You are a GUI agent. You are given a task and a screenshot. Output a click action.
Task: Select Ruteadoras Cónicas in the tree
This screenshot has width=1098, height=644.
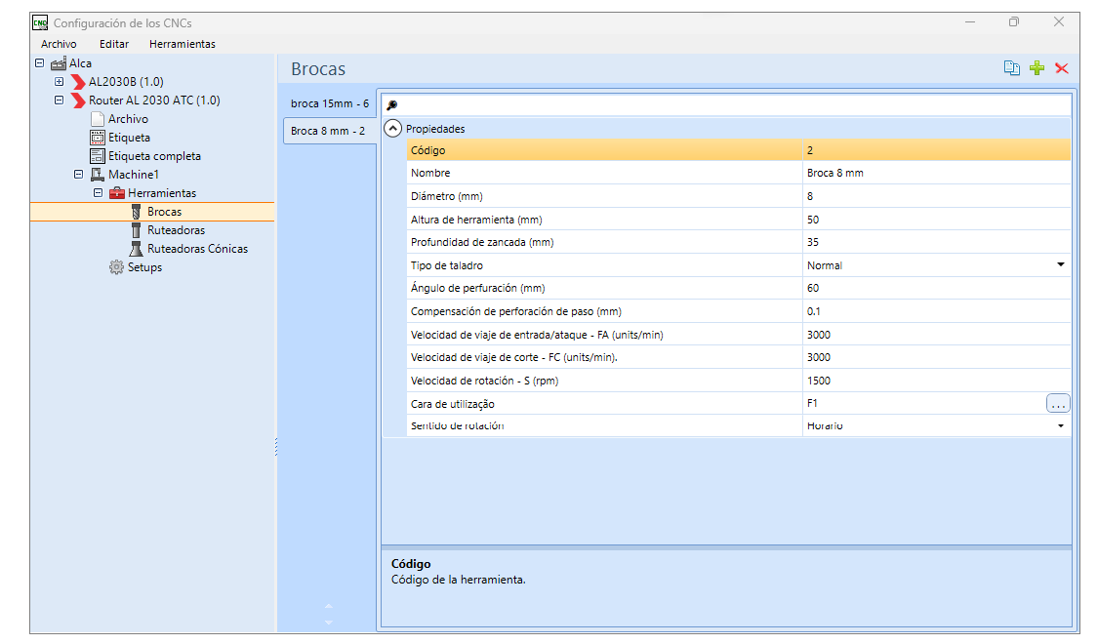197,249
